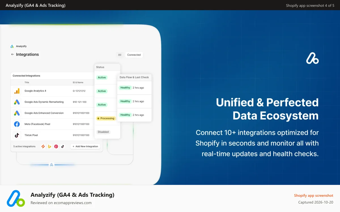
Task: Switch to the Connected tab
Action: click(134, 55)
